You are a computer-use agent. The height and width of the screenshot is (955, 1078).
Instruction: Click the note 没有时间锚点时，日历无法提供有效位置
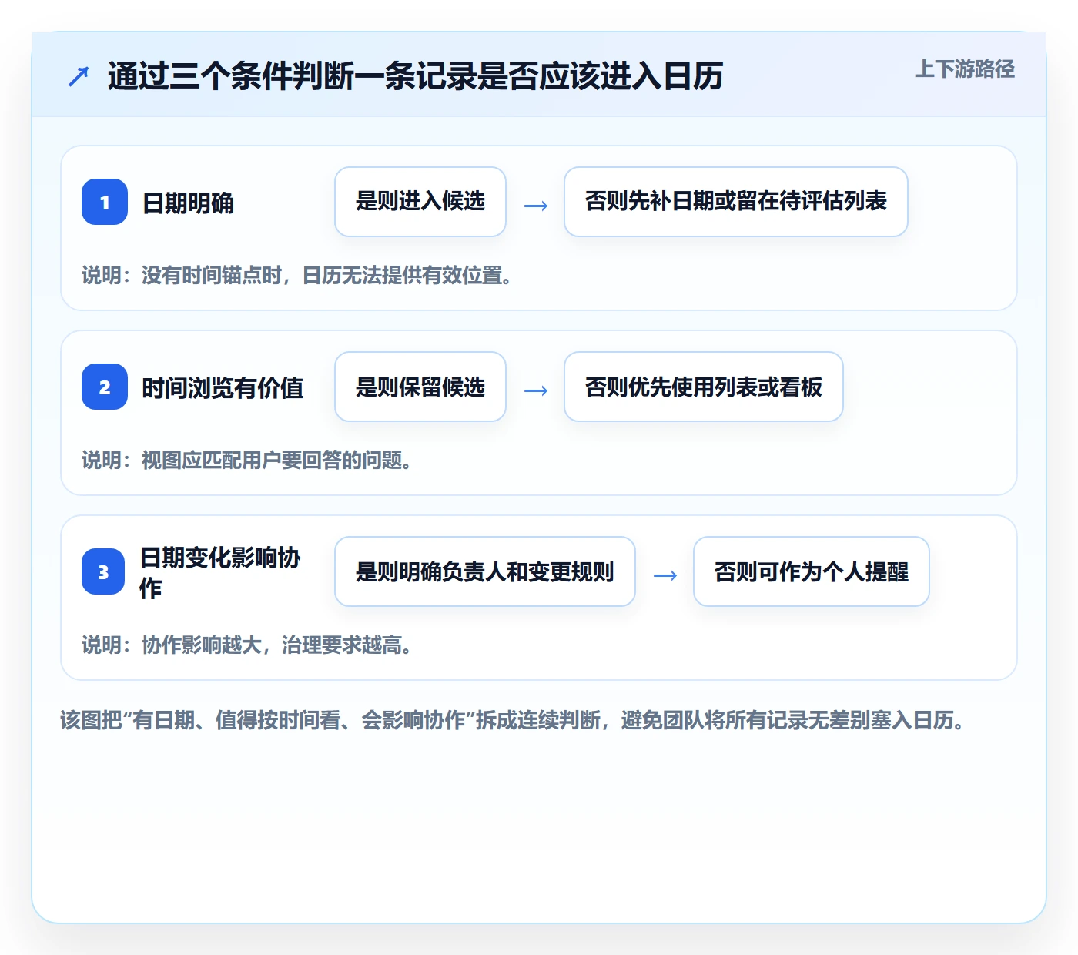(x=297, y=276)
